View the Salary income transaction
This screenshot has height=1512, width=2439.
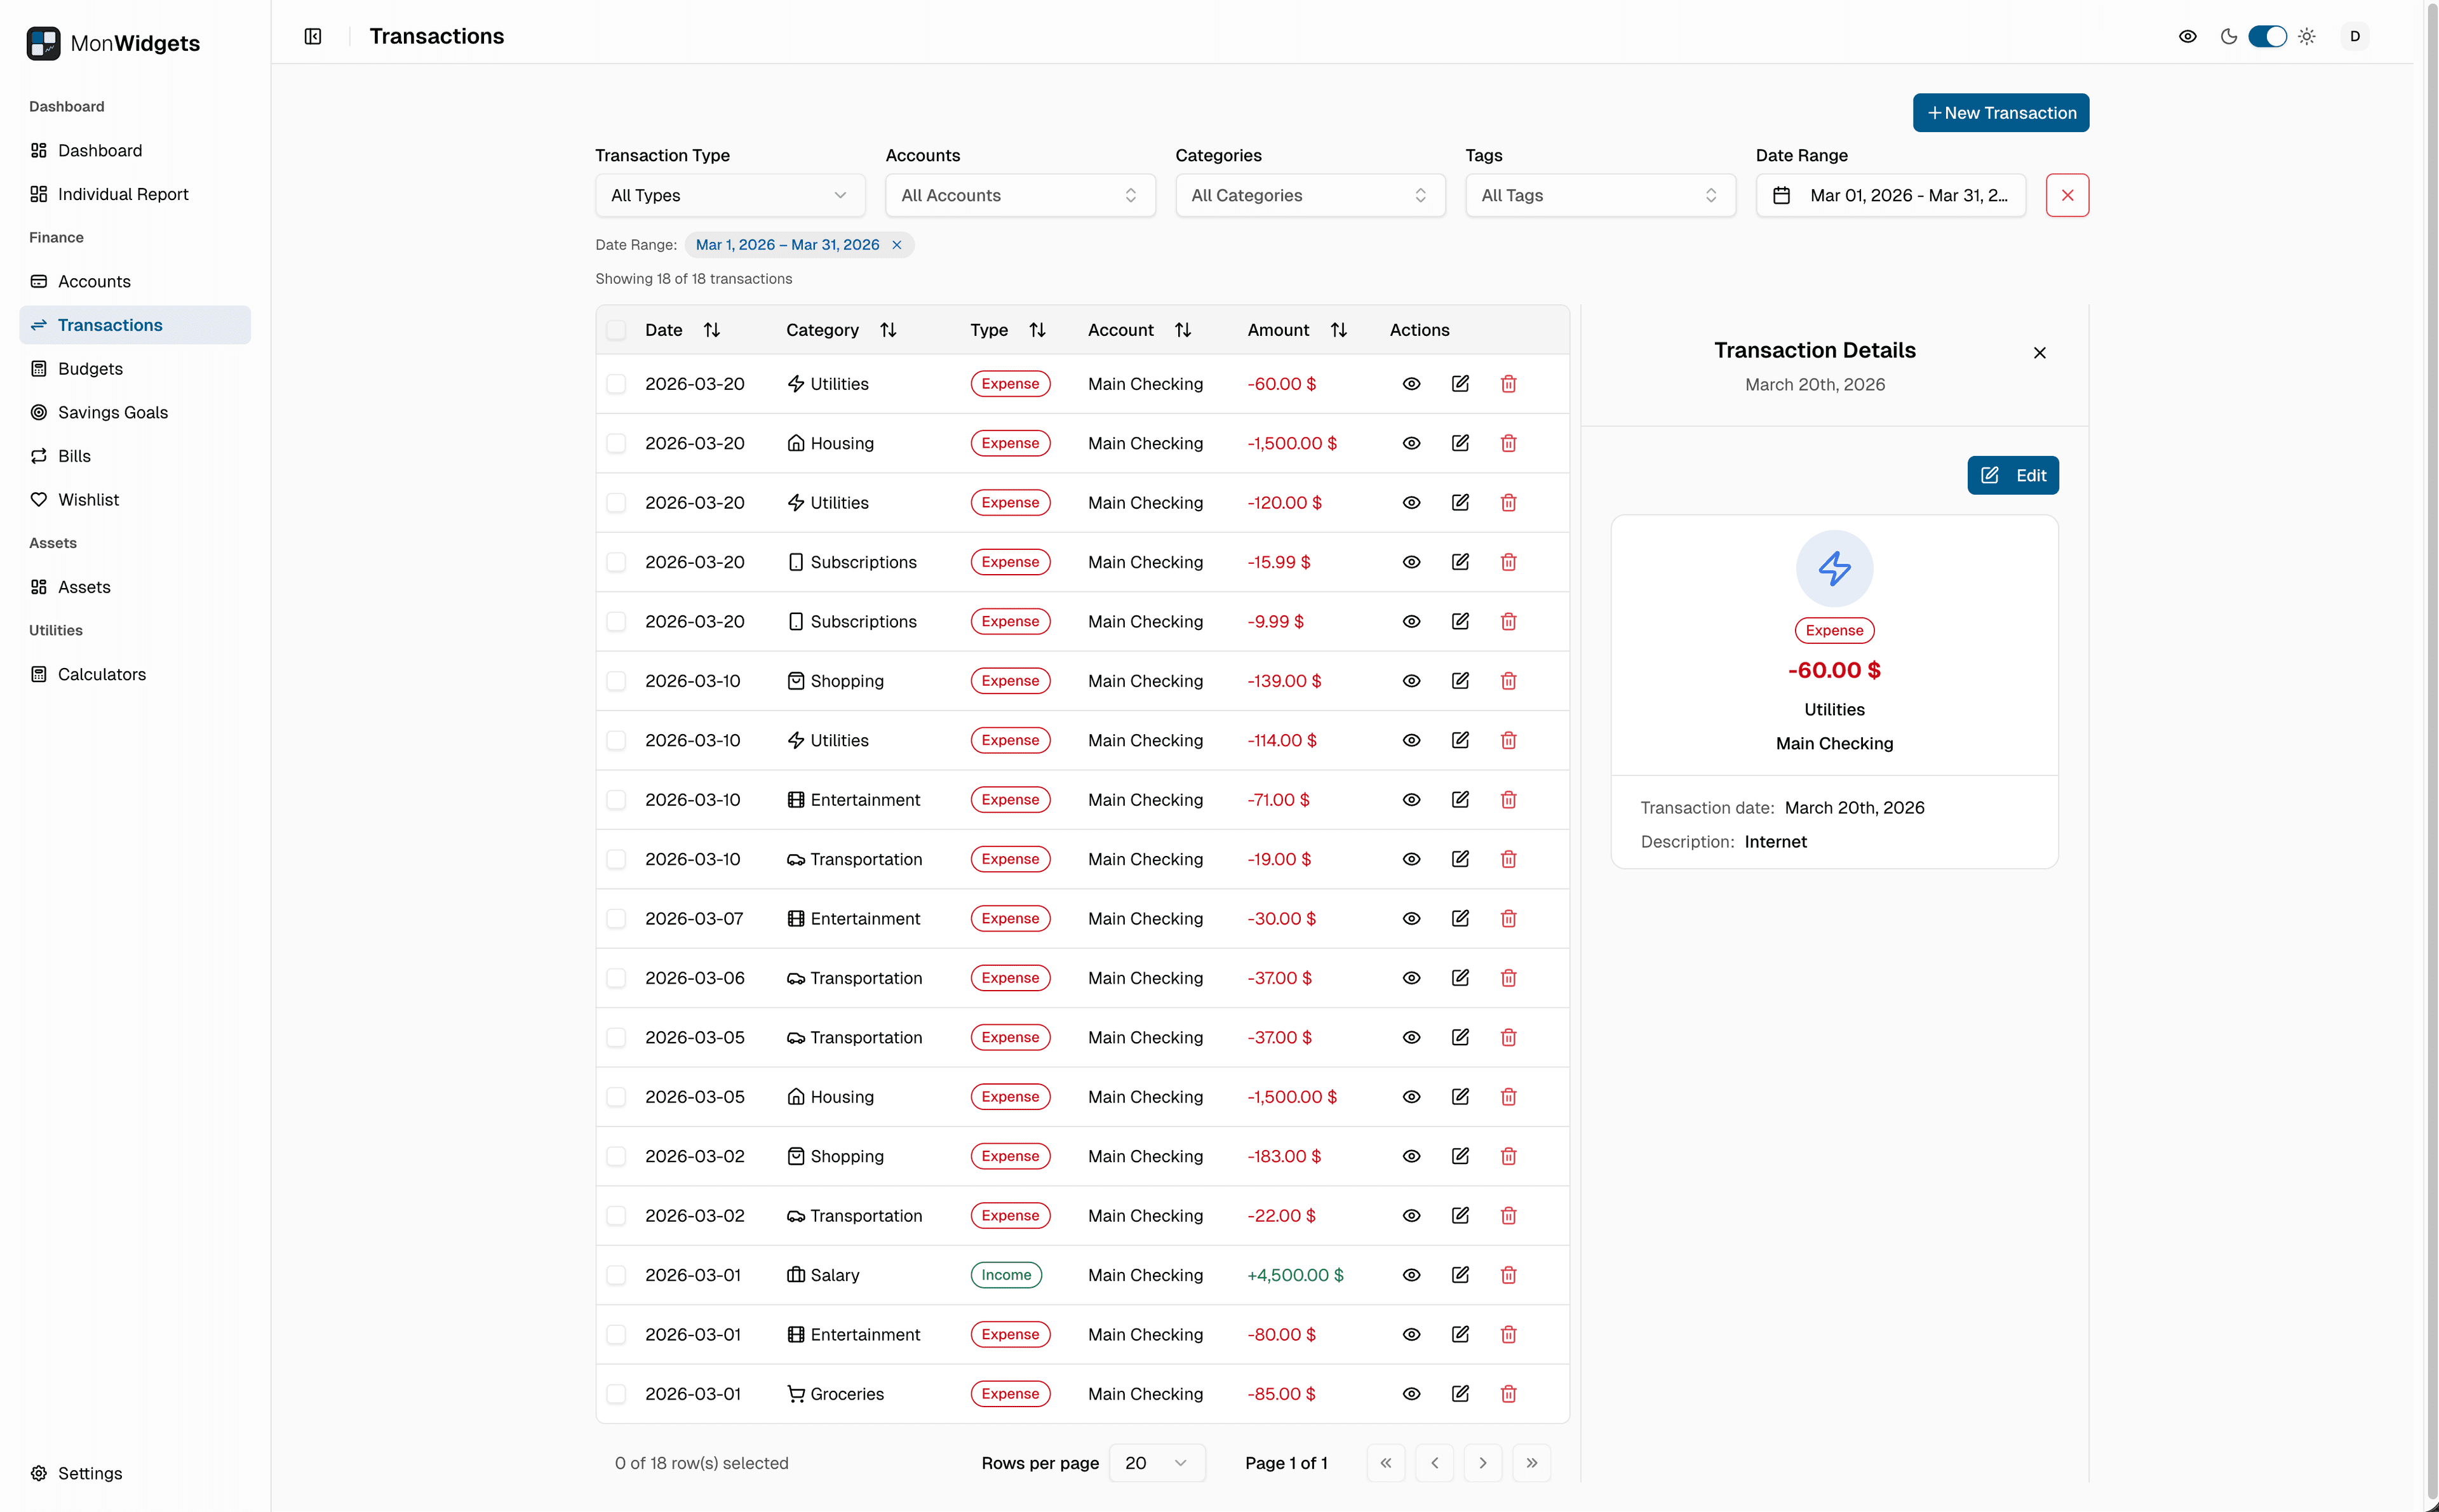[1411, 1275]
